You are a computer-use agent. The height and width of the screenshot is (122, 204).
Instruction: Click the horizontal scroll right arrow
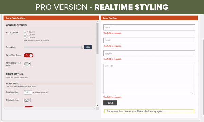click(95, 108)
